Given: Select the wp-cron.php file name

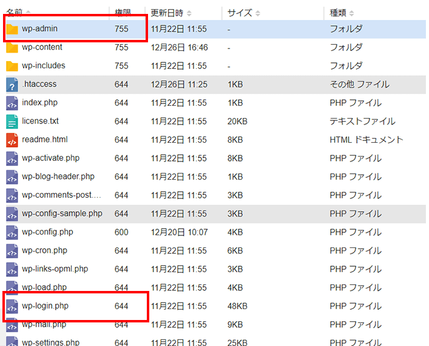Looking at the screenshot, I should [x=44, y=250].
